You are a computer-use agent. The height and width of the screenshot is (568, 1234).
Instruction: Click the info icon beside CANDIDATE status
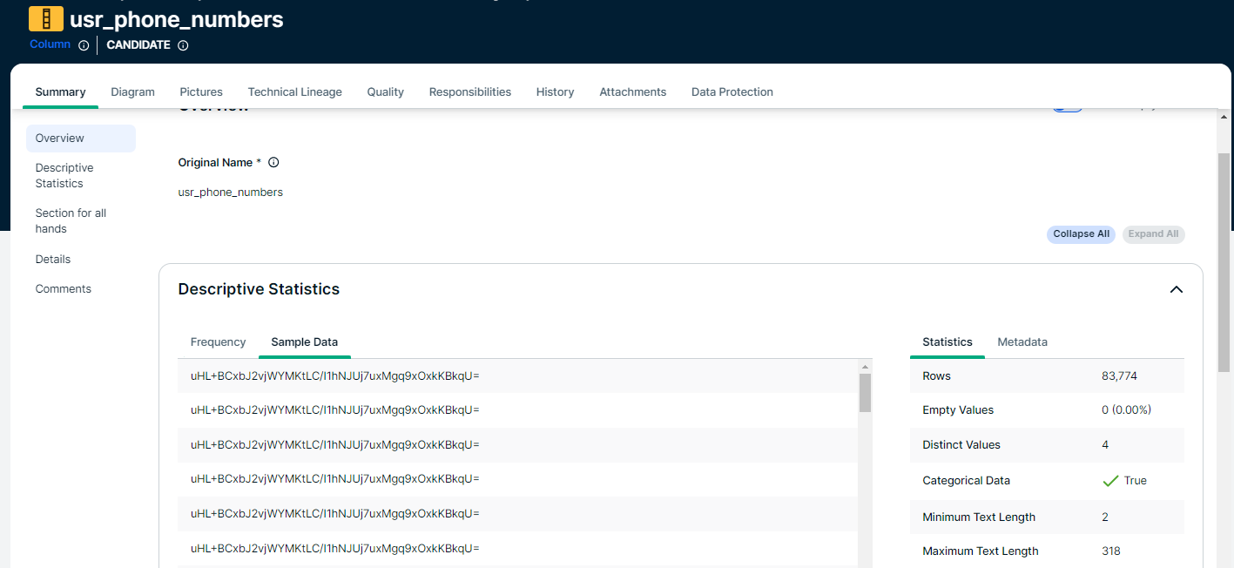pos(183,45)
